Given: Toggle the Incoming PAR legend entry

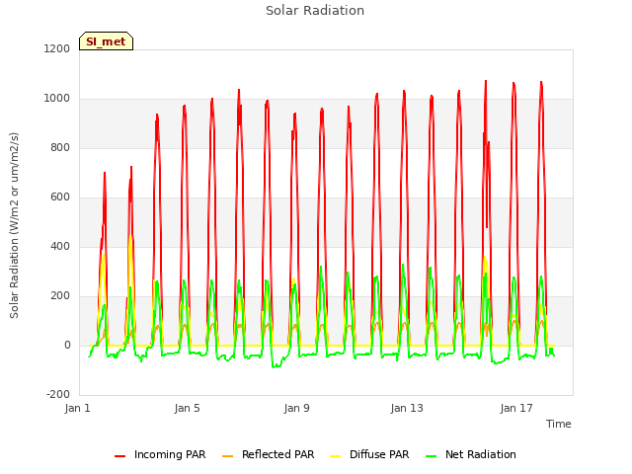Looking at the screenshot, I should click(x=160, y=454).
